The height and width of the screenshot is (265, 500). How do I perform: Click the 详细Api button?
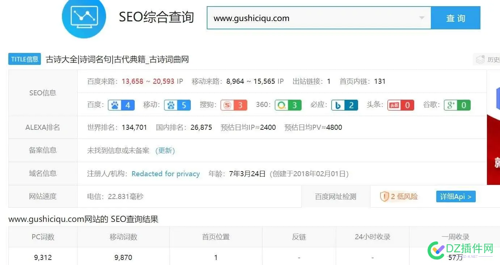(456, 196)
